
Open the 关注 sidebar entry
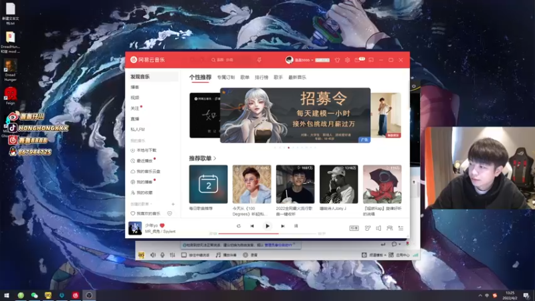135,108
